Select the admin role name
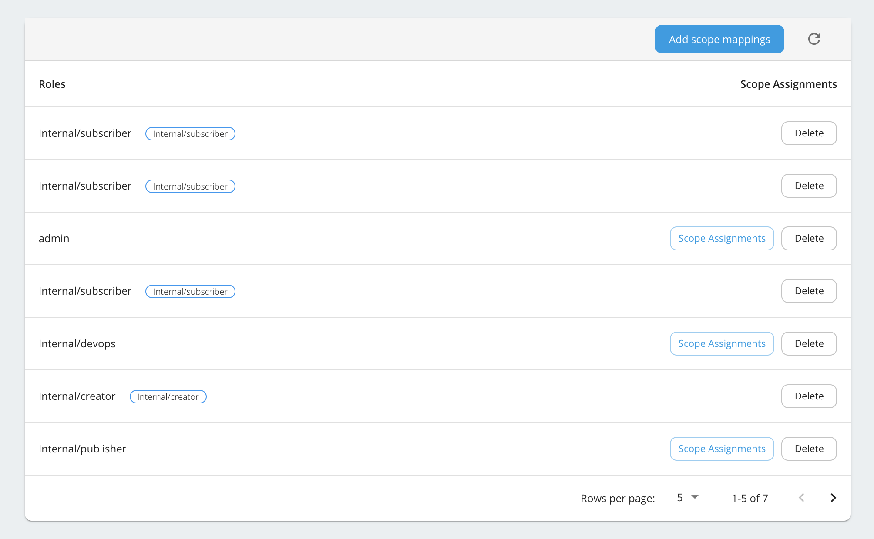The width and height of the screenshot is (874, 539). [54, 238]
